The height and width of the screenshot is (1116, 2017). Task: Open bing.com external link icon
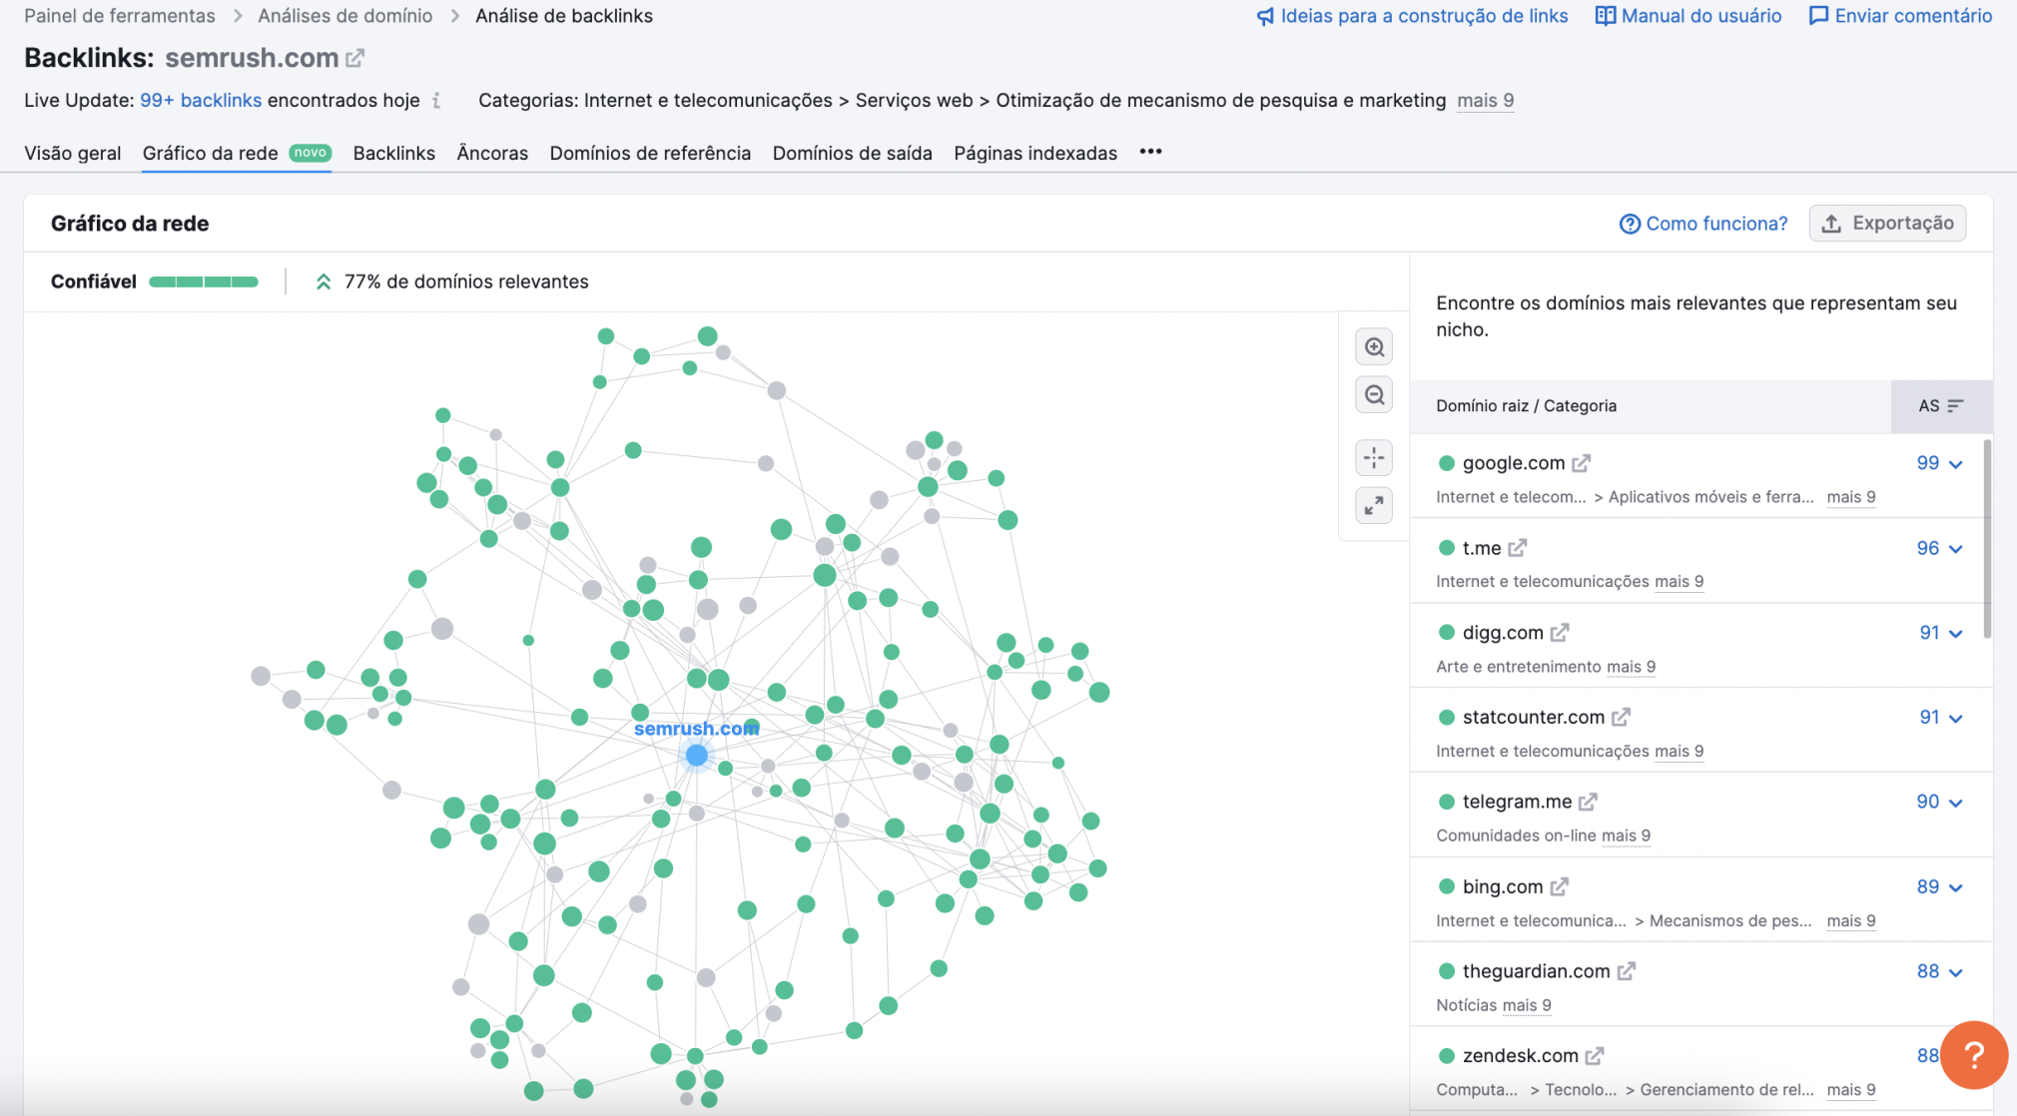1560,886
